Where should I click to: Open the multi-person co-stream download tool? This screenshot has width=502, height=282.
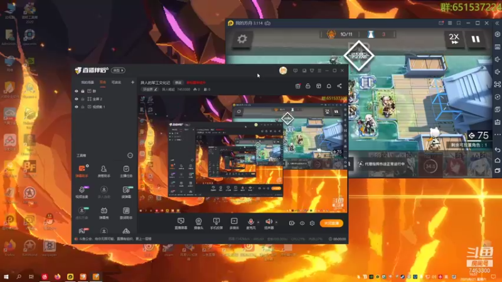point(104,192)
